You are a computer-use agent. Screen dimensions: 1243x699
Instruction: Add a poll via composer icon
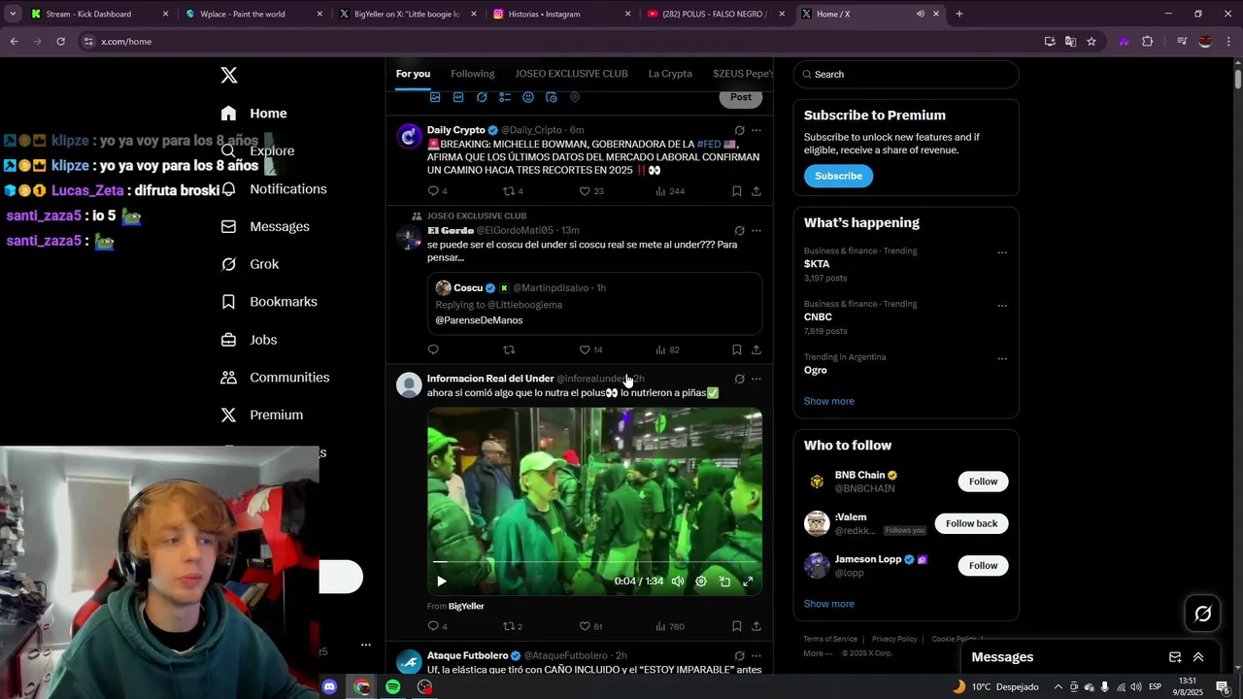tap(505, 97)
